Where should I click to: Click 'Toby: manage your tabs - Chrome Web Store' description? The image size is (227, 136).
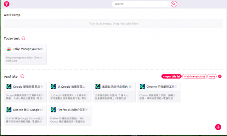[24, 59]
